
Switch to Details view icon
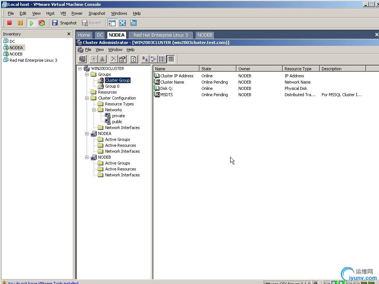pyautogui.click(x=171, y=59)
